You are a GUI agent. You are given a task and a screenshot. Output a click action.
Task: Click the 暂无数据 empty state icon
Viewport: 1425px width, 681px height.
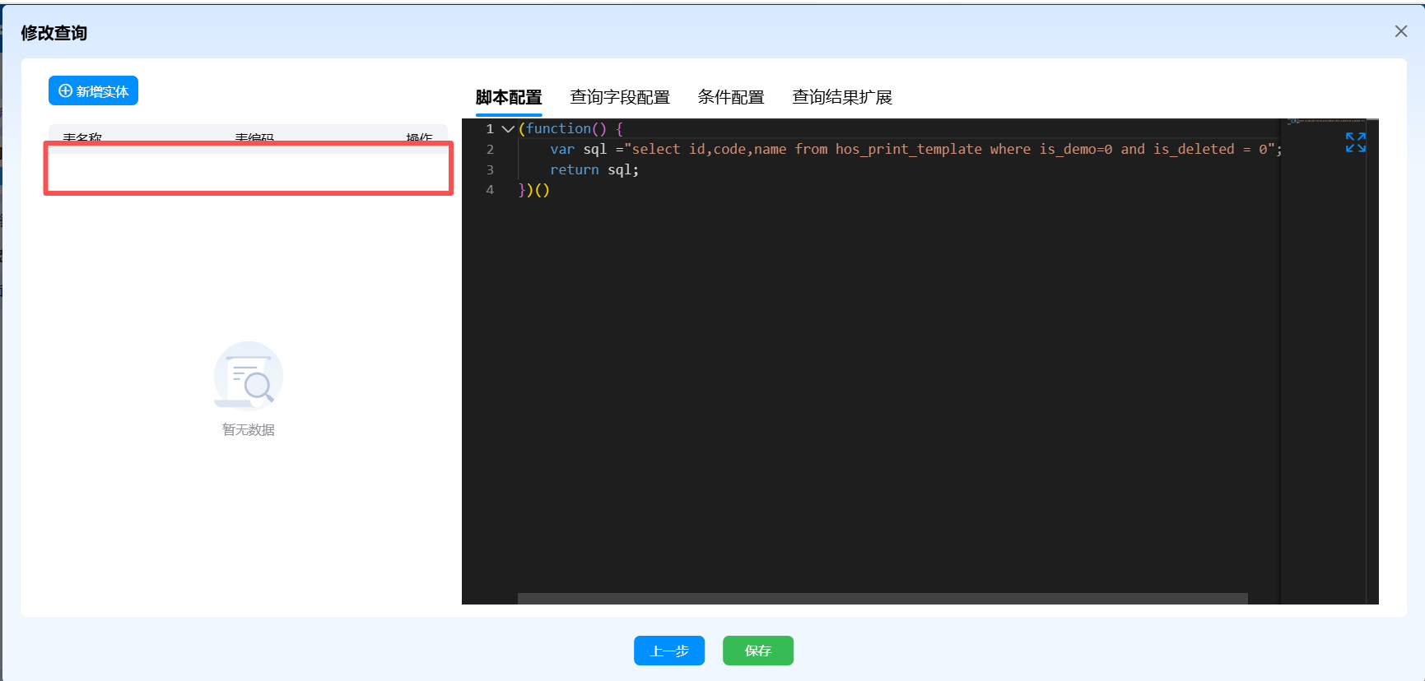tap(248, 376)
